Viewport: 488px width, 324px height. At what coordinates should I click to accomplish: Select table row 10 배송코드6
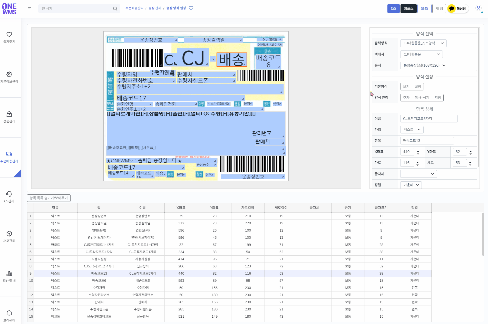pos(229,281)
